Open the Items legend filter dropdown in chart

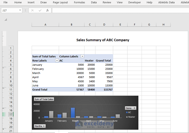click(131, 108)
